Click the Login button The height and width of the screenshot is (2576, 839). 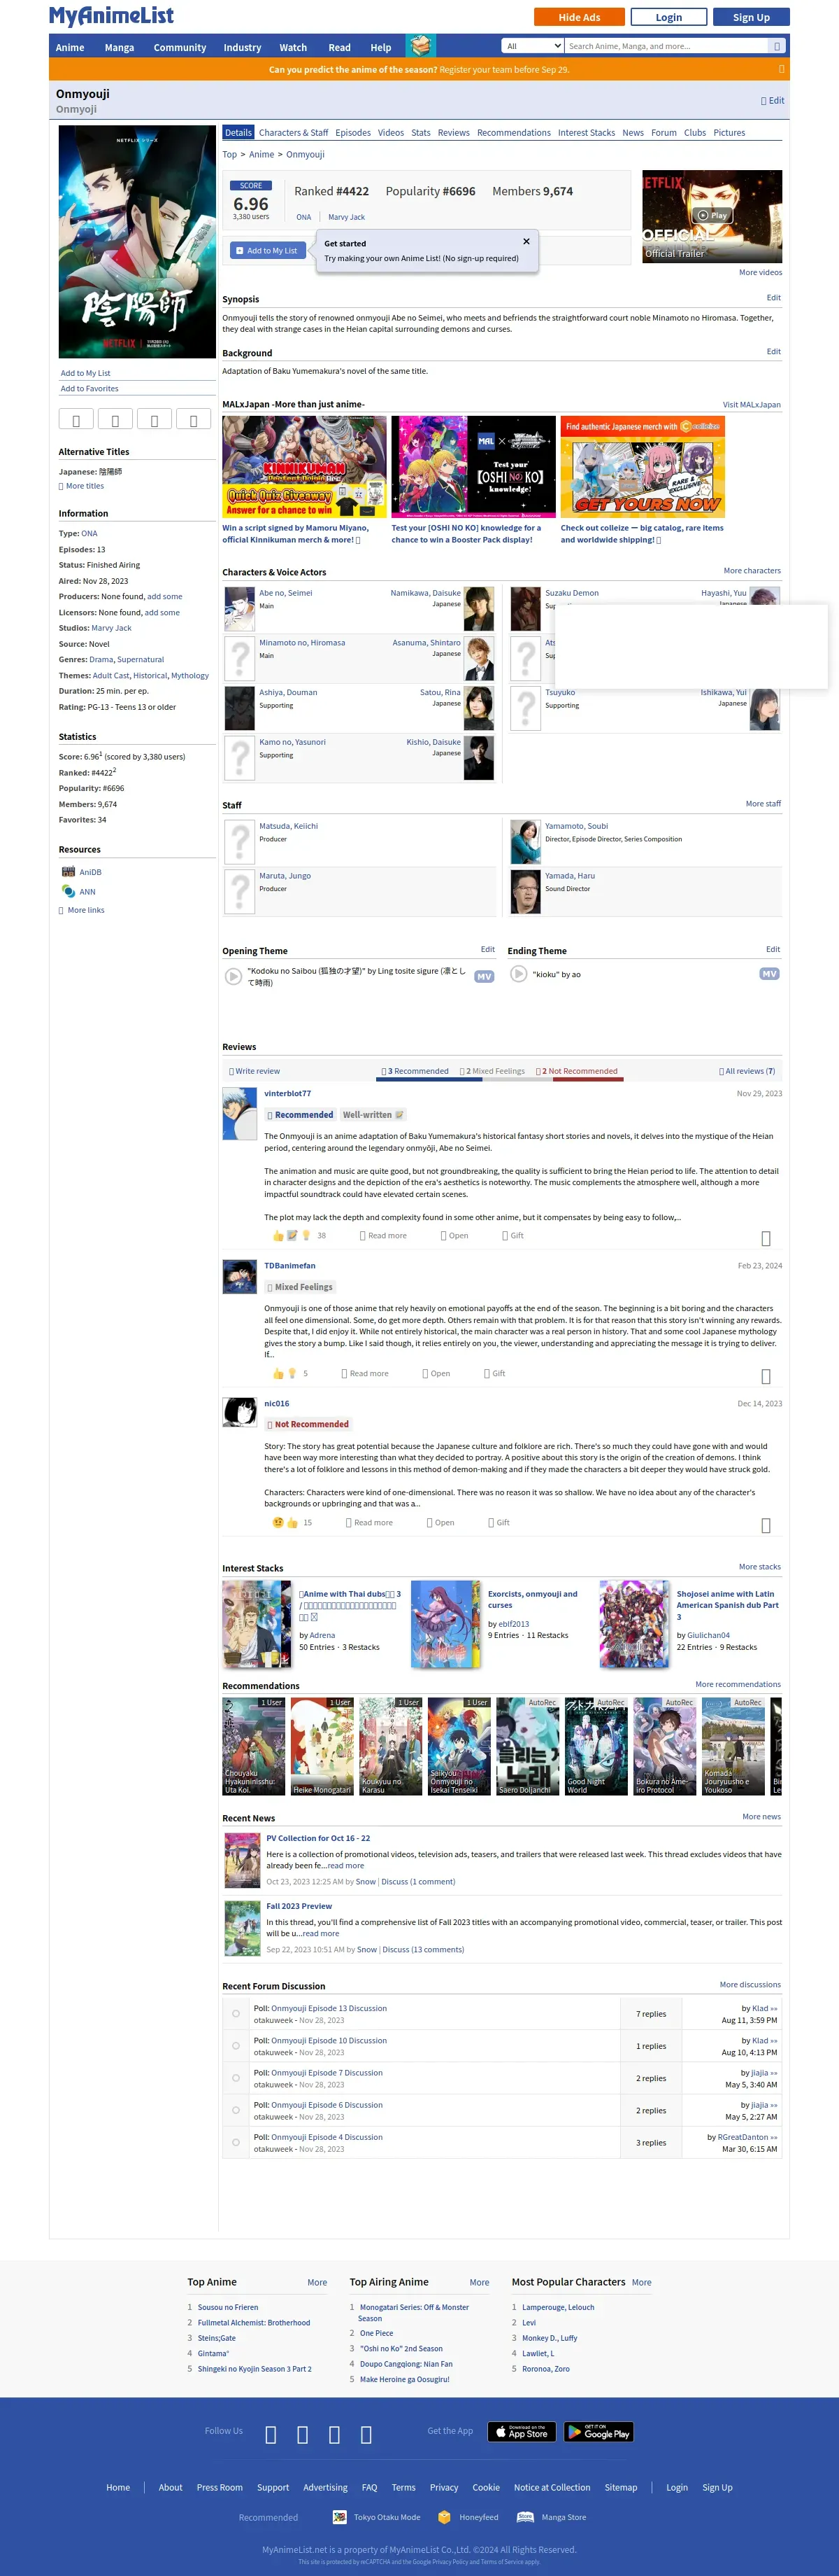(669, 17)
